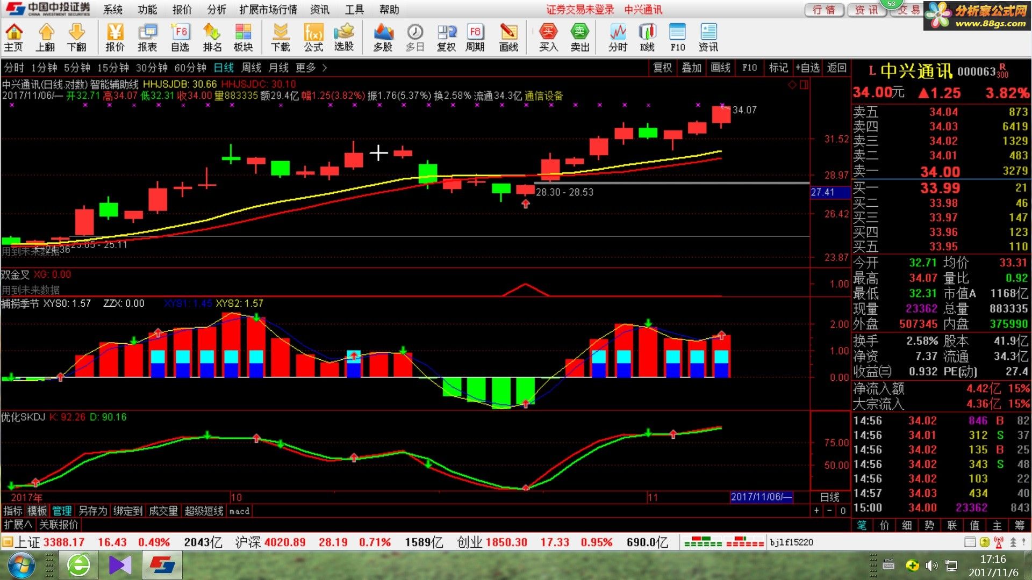Click the 买入 buy icon
Image resolution: width=1032 pixels, height=580 pixels.
[x=548, y=38]
